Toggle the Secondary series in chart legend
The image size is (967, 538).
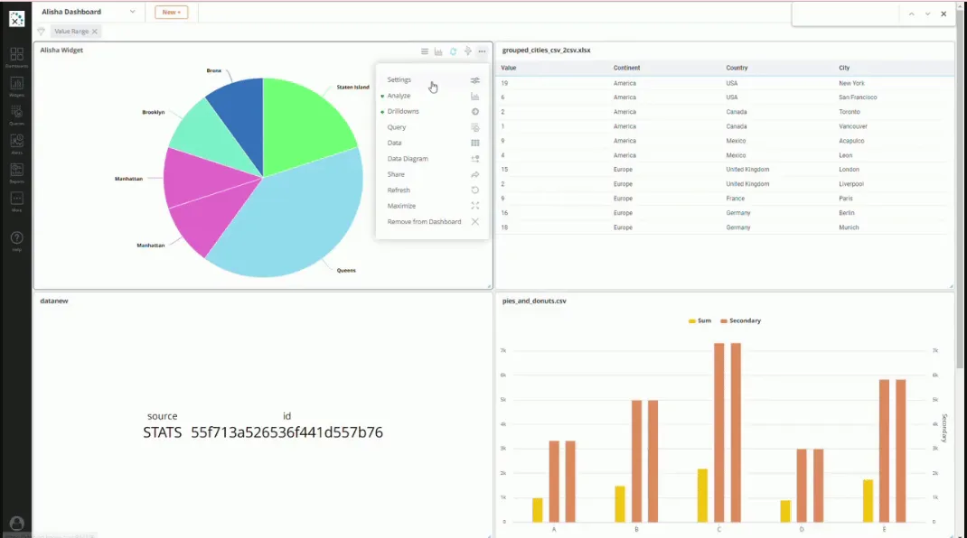tap(740, 320)
